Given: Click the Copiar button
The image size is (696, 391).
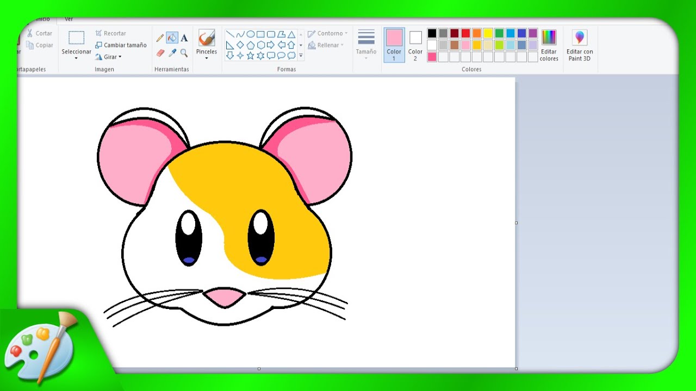Looking at the screenshot, I should point(40,46).
